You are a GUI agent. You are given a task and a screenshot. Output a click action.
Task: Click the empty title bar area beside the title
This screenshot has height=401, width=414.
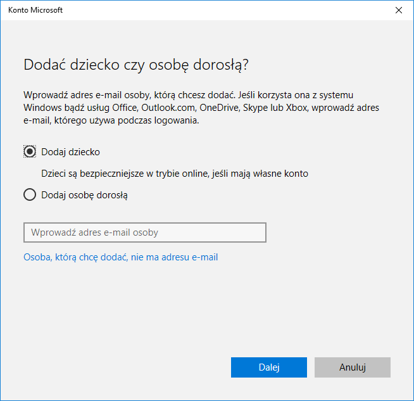(x=222, y=11)
